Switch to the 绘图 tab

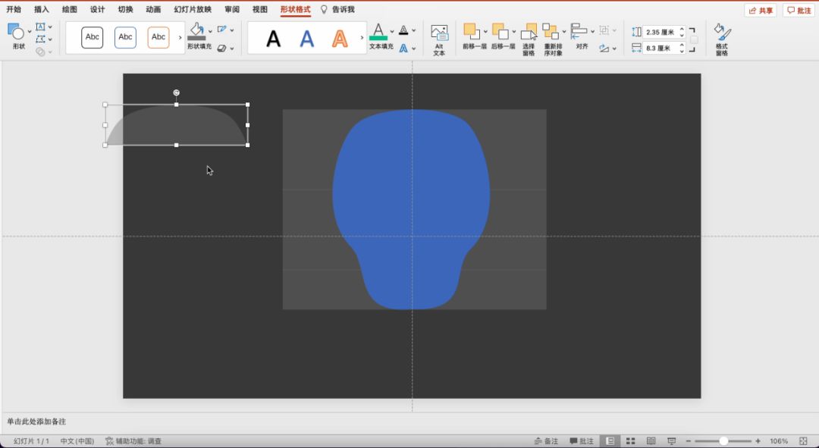(x=70, y=9)
